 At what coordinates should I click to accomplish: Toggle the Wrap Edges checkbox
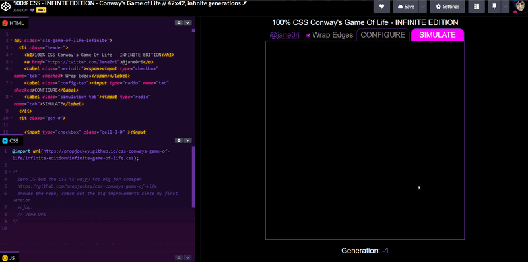308,36
